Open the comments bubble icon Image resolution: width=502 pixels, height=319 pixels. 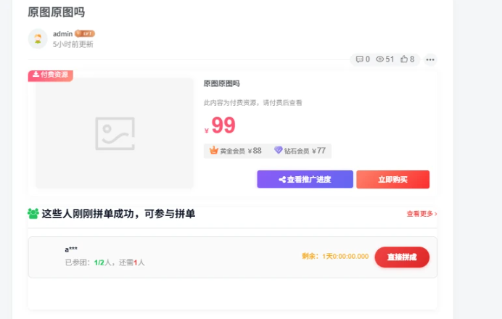point(358,59)
